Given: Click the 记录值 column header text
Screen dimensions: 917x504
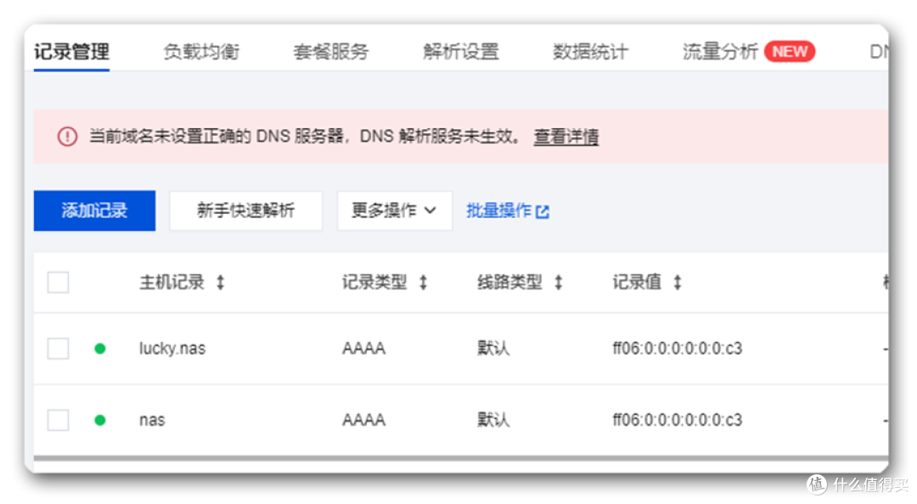Looking at the screenshot, I should (637, 283).
